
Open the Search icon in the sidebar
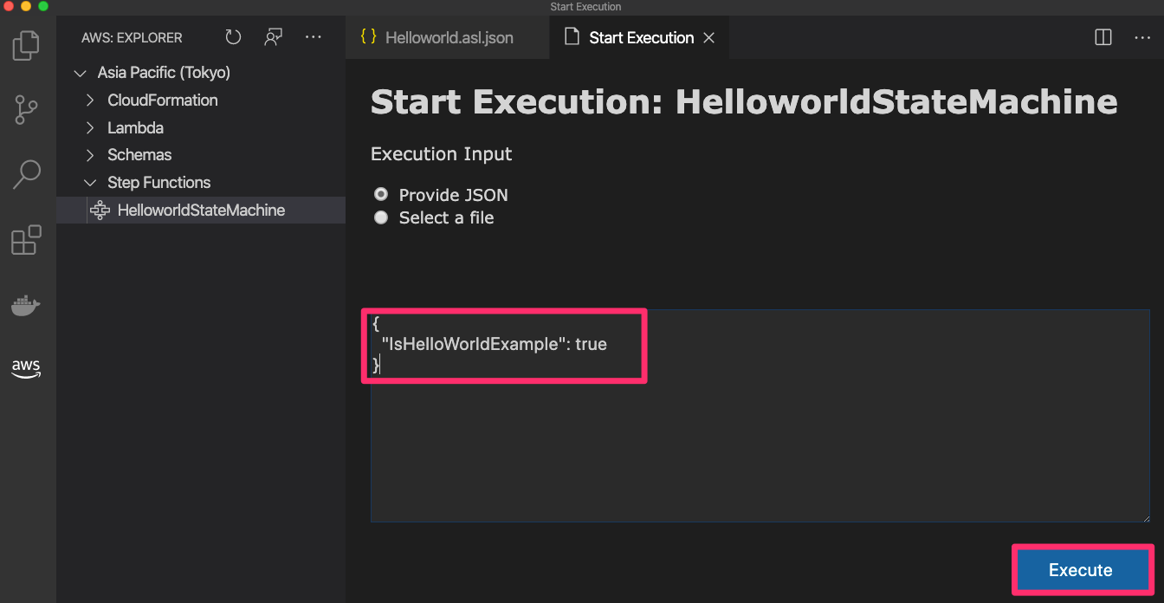pyautogui.click(x=26, y=173)
